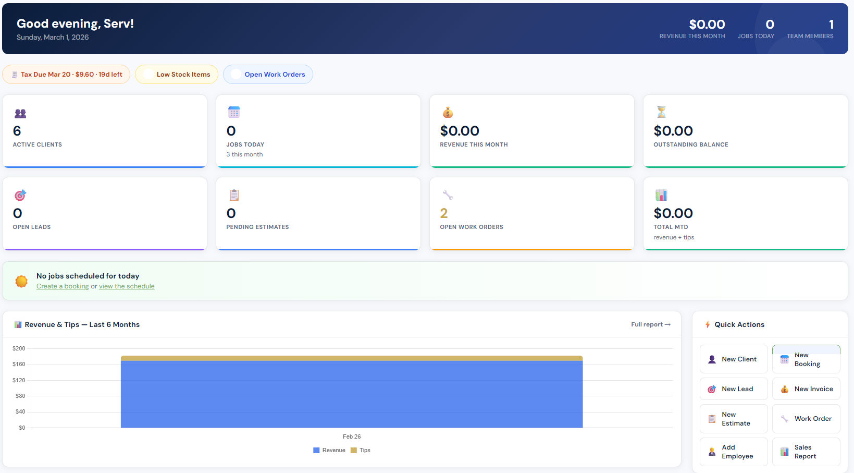
Task: Toggle Revenue series in chart legend
Action: point(329,450)
